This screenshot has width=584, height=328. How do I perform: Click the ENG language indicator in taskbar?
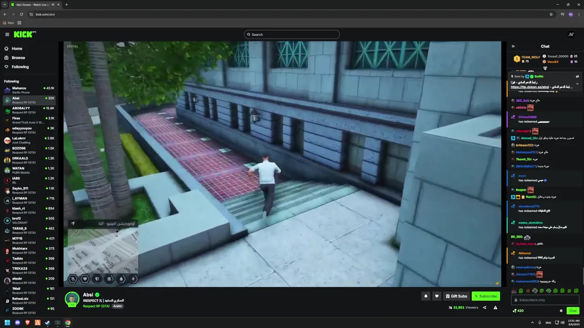coord(548,323)
